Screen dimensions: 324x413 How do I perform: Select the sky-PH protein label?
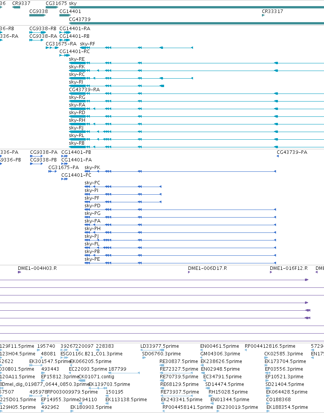point(93,228)
